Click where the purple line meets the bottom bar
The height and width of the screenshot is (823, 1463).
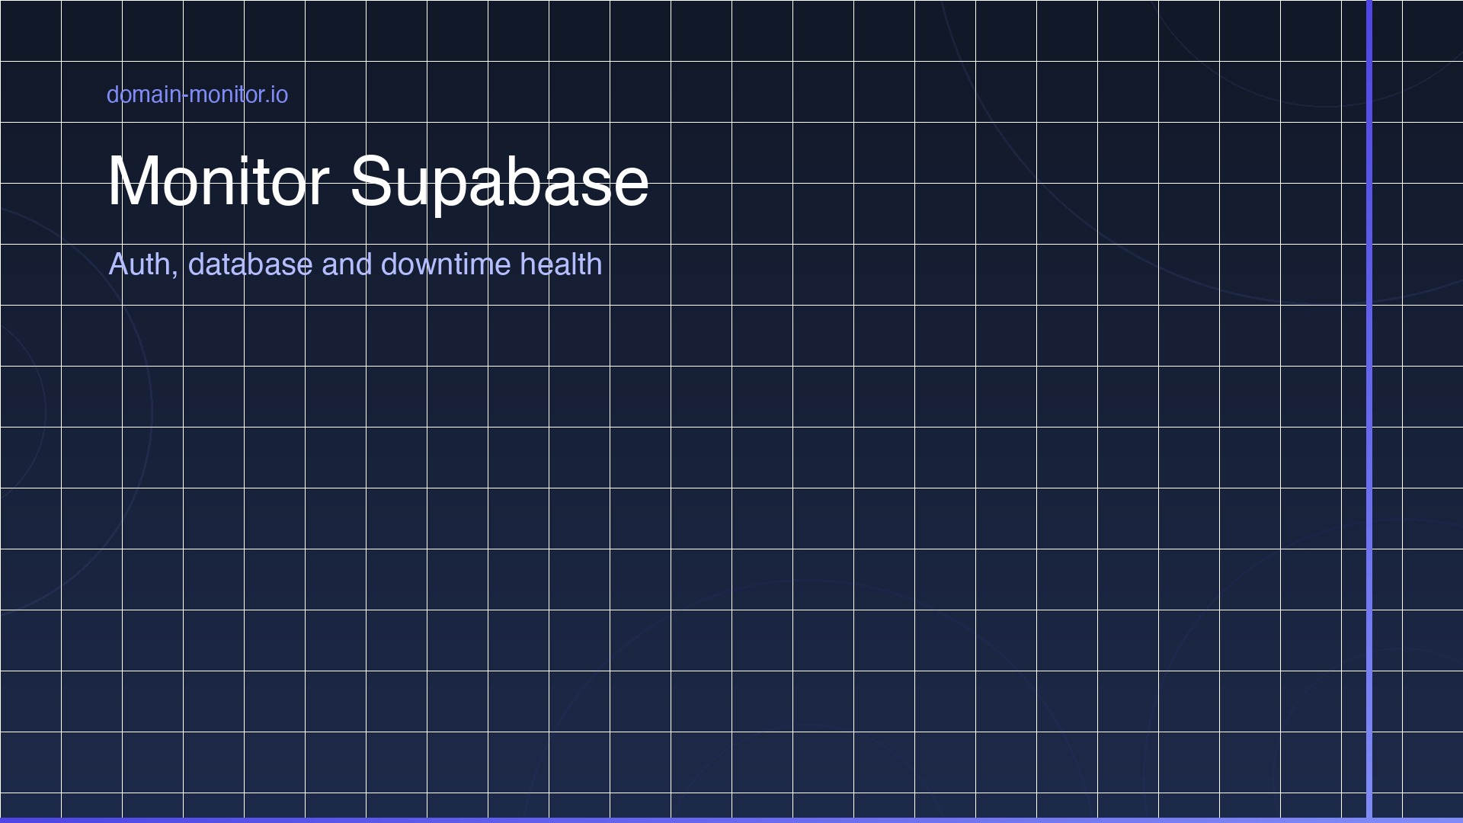click(x=1370, y=818)
